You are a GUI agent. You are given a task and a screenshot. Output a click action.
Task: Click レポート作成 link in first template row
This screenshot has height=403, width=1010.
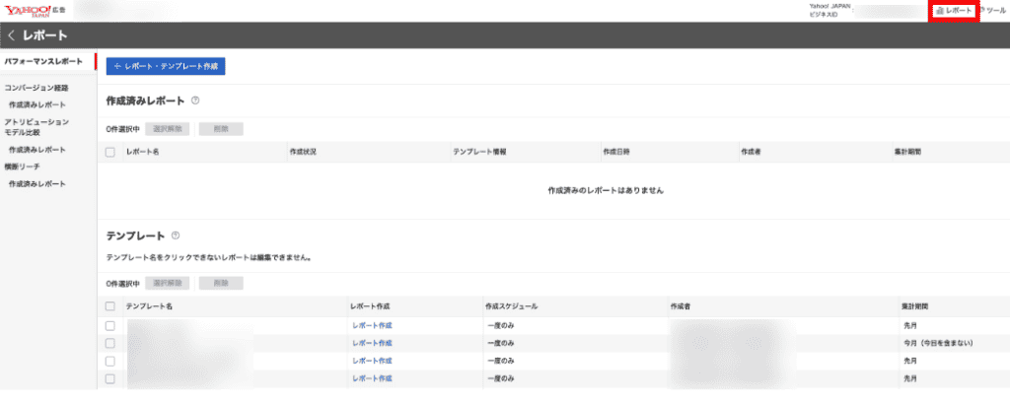point(372,325)
